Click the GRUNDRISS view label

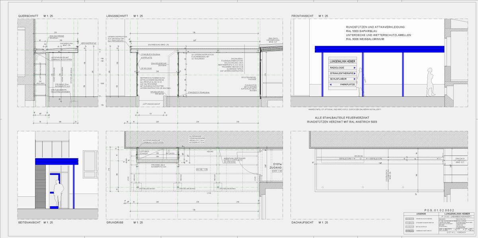coord(114,223)
